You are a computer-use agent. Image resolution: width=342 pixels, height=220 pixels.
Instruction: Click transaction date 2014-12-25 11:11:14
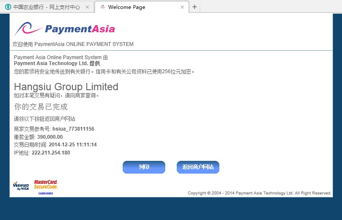pyautogui.click(x=73, y=145)
